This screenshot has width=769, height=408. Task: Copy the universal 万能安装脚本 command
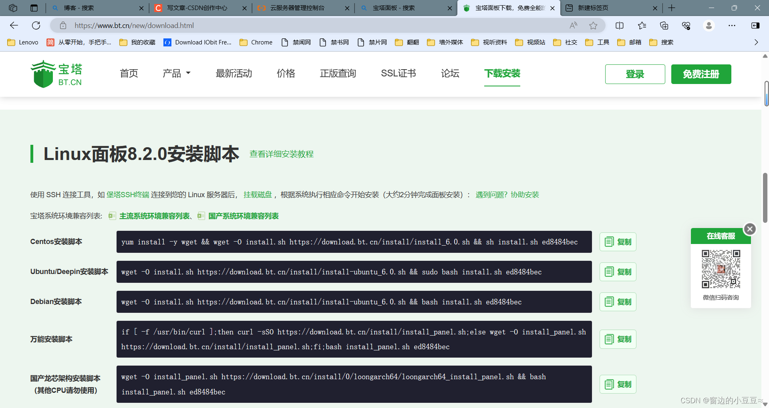tap(618, 339)
